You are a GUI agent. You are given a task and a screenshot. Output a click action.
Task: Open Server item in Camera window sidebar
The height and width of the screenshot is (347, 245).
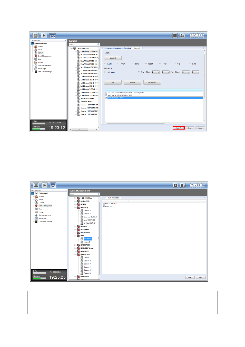pos(40,50)
